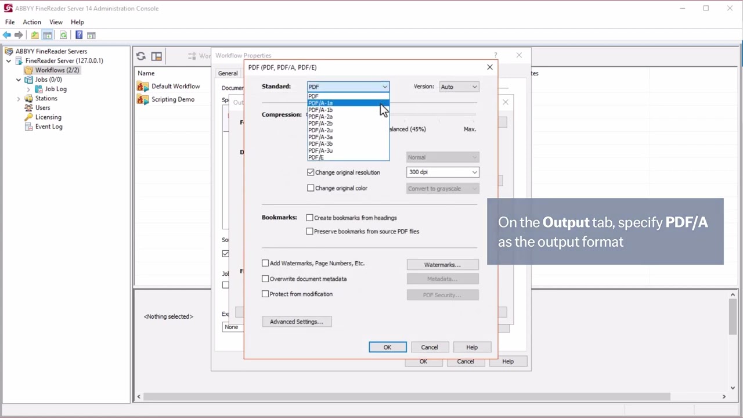This screenshot has height=418, width=743.
Task: Click the Scripting Demo workflow icon
Action: click(x=143, y=99)
